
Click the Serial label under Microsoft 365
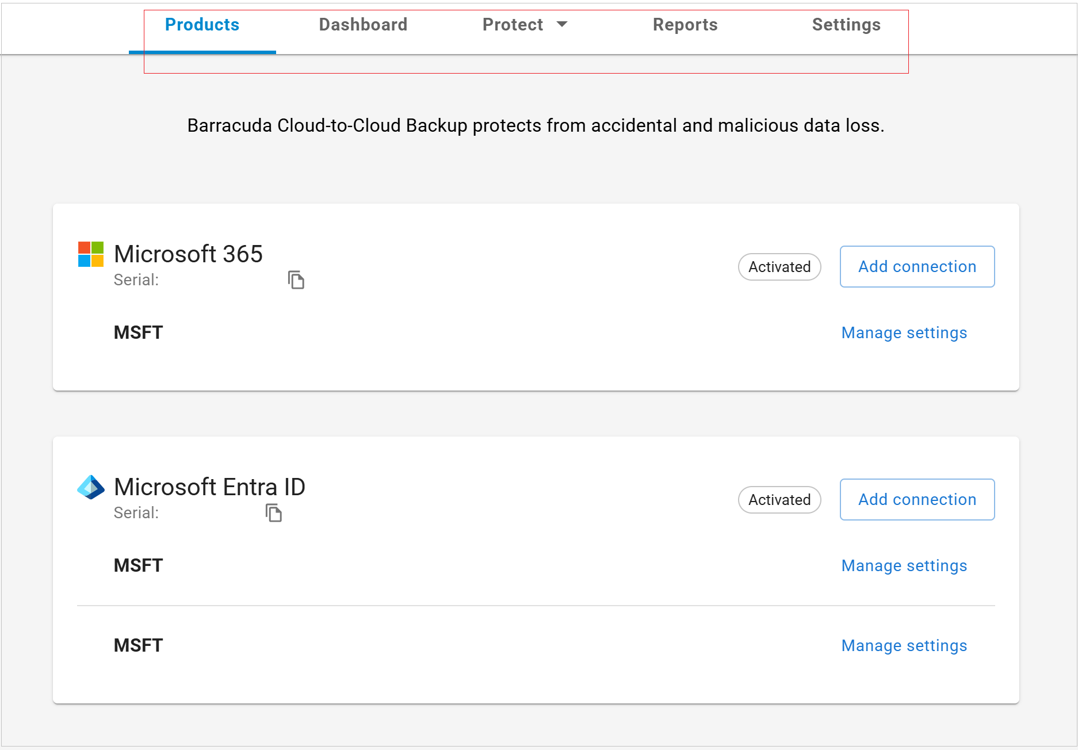pyautogui.click(x=136, y=280)
